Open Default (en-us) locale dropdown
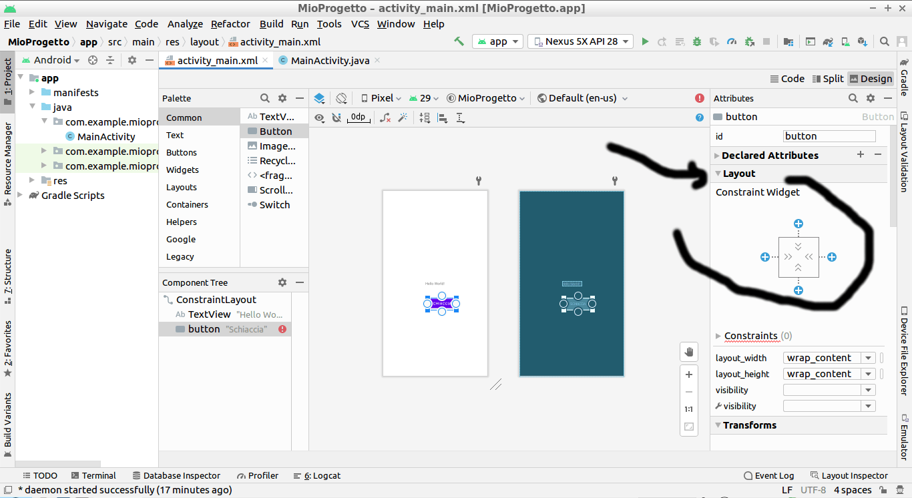This screenshot has width=912, height=498. (582, 98)
